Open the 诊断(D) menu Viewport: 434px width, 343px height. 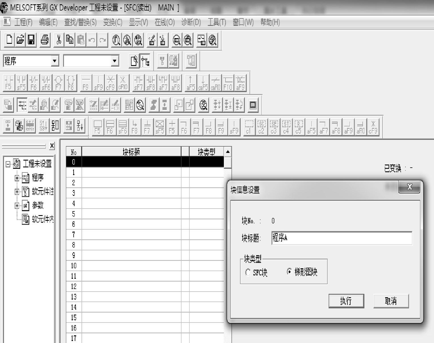[191, 22]
